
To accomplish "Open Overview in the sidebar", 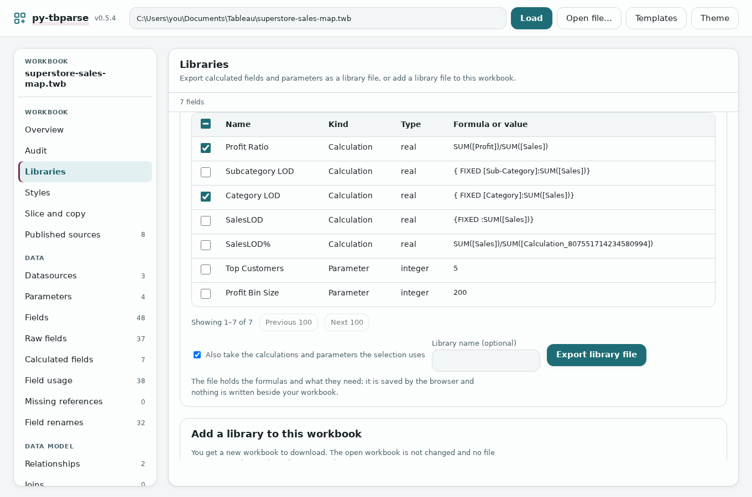I will 85,130.
